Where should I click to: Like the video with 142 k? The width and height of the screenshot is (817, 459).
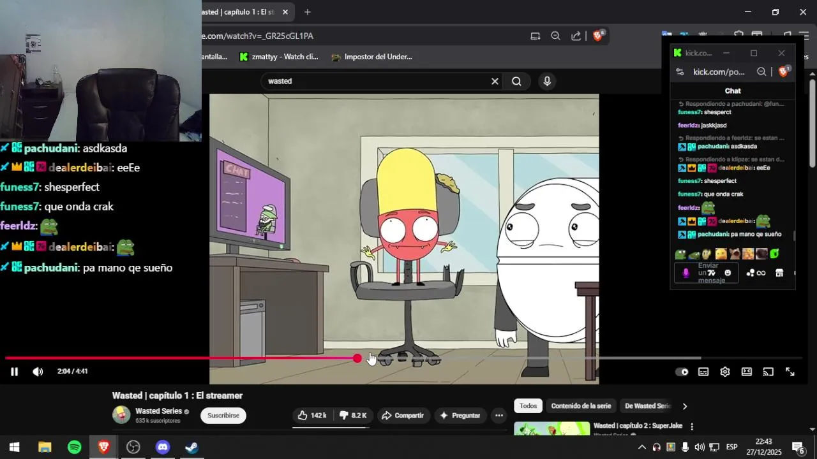[x=312, y=416]
